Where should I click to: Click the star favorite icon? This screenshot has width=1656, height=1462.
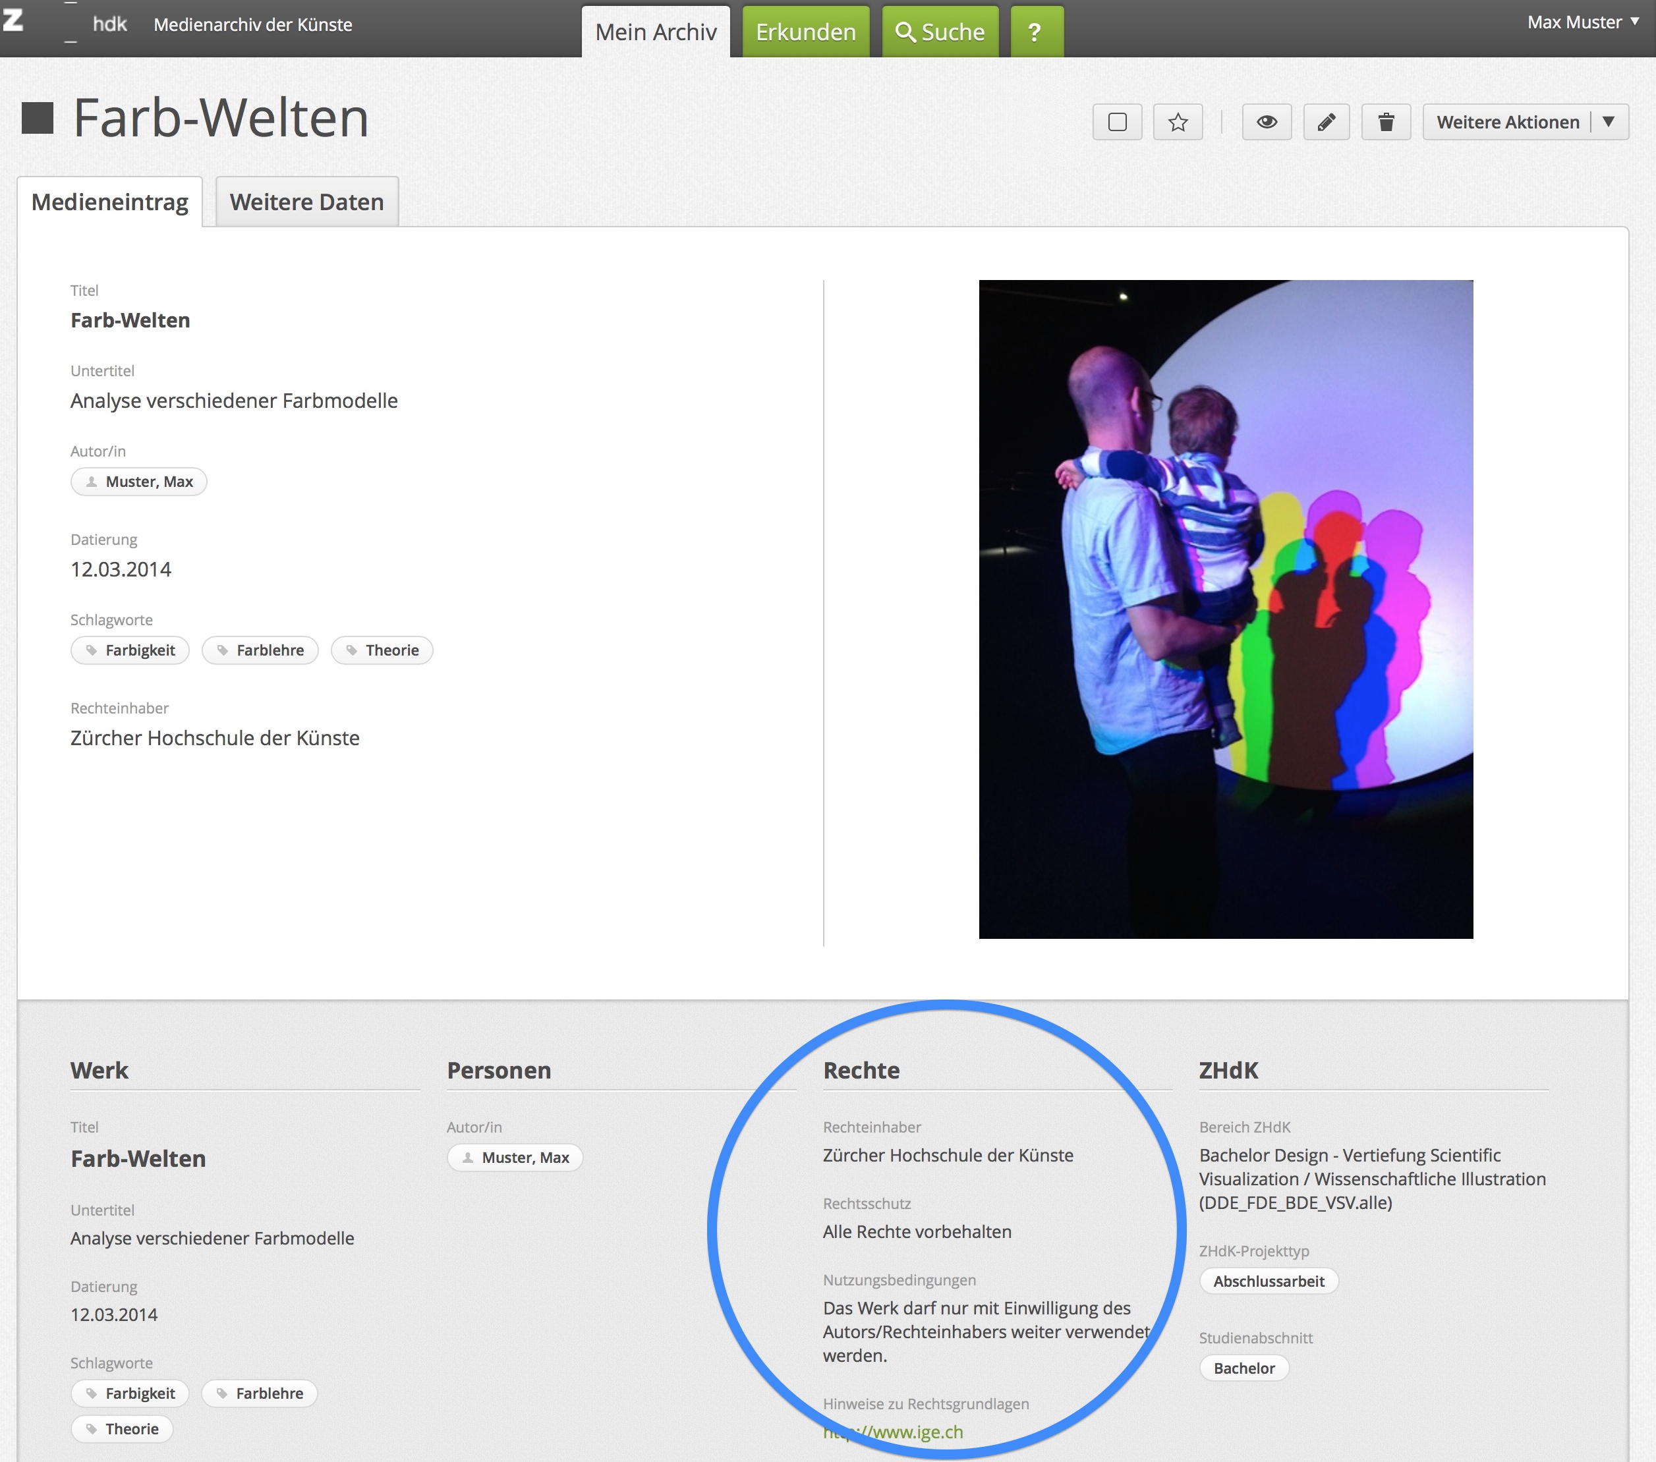pos(1177,123)
